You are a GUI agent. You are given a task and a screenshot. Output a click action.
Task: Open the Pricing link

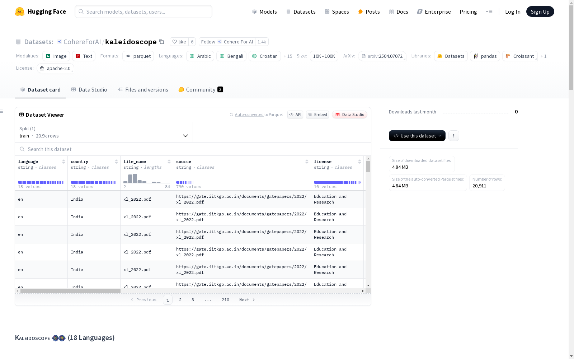(468, 11)
